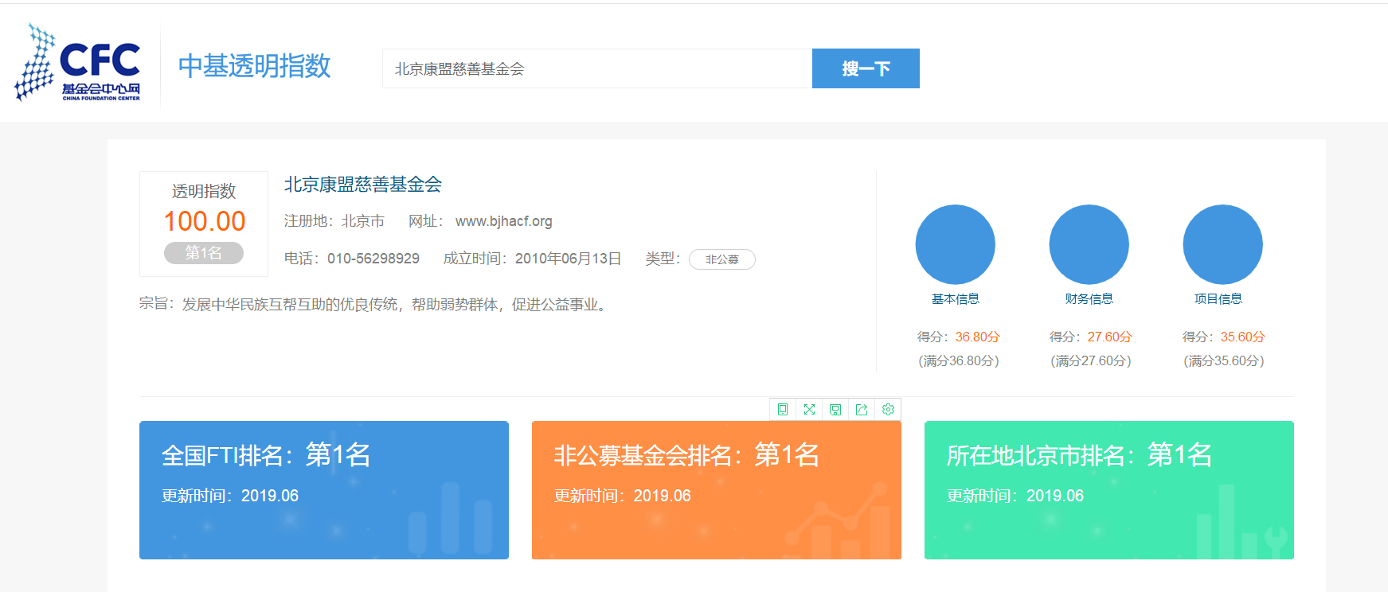Open the 非公募基金会排名 orange card
The height and width of the screenshot is (592, 1388).
coord(717,490)
